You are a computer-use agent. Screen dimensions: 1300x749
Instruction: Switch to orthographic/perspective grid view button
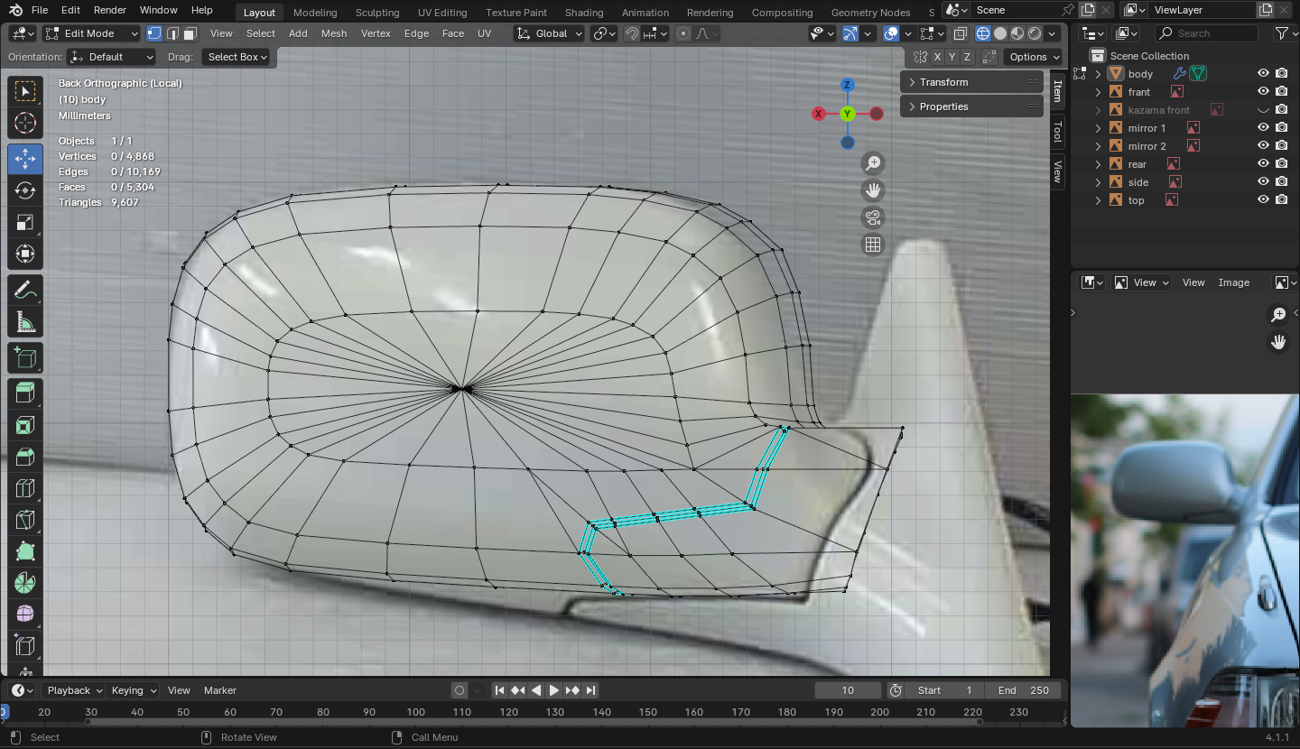coord(873,245)
